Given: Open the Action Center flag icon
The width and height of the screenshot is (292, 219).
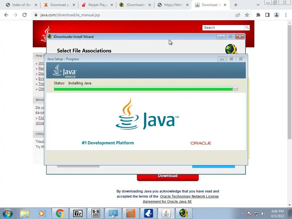Looking at the screenshot, I should coord(250,214).
